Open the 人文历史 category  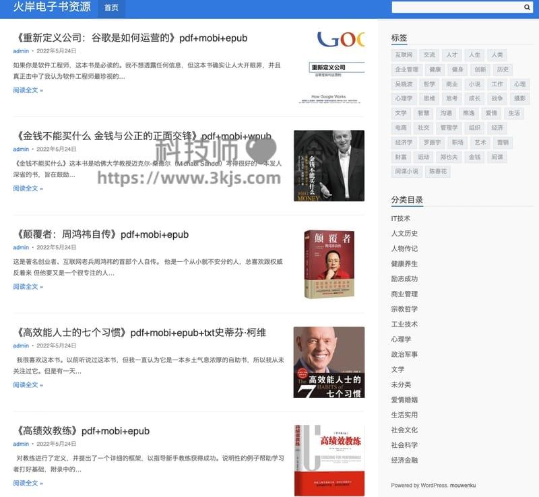[x=404, y=234]
